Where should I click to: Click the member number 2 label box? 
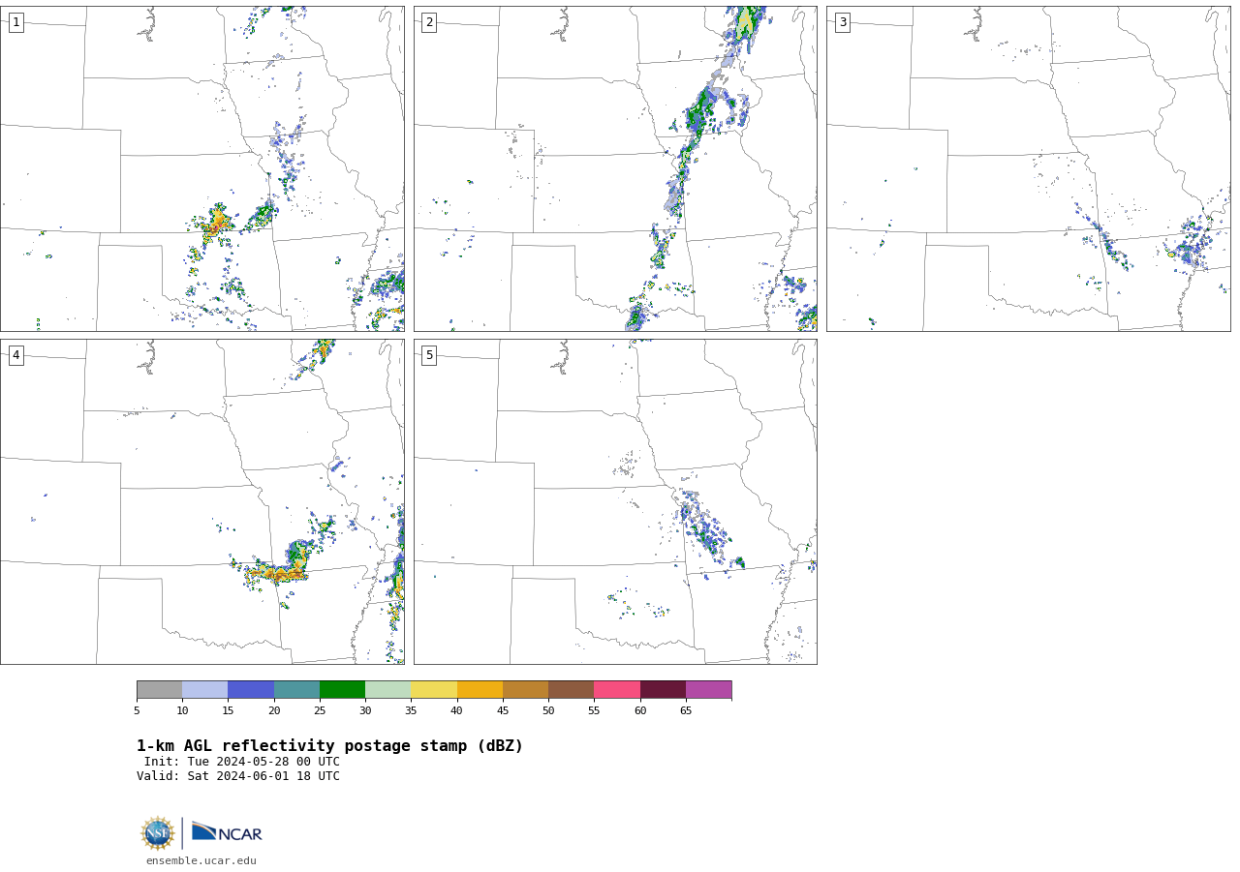point(429,22)
